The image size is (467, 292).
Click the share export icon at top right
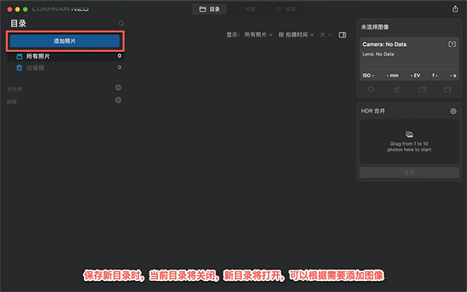point(455,9)
